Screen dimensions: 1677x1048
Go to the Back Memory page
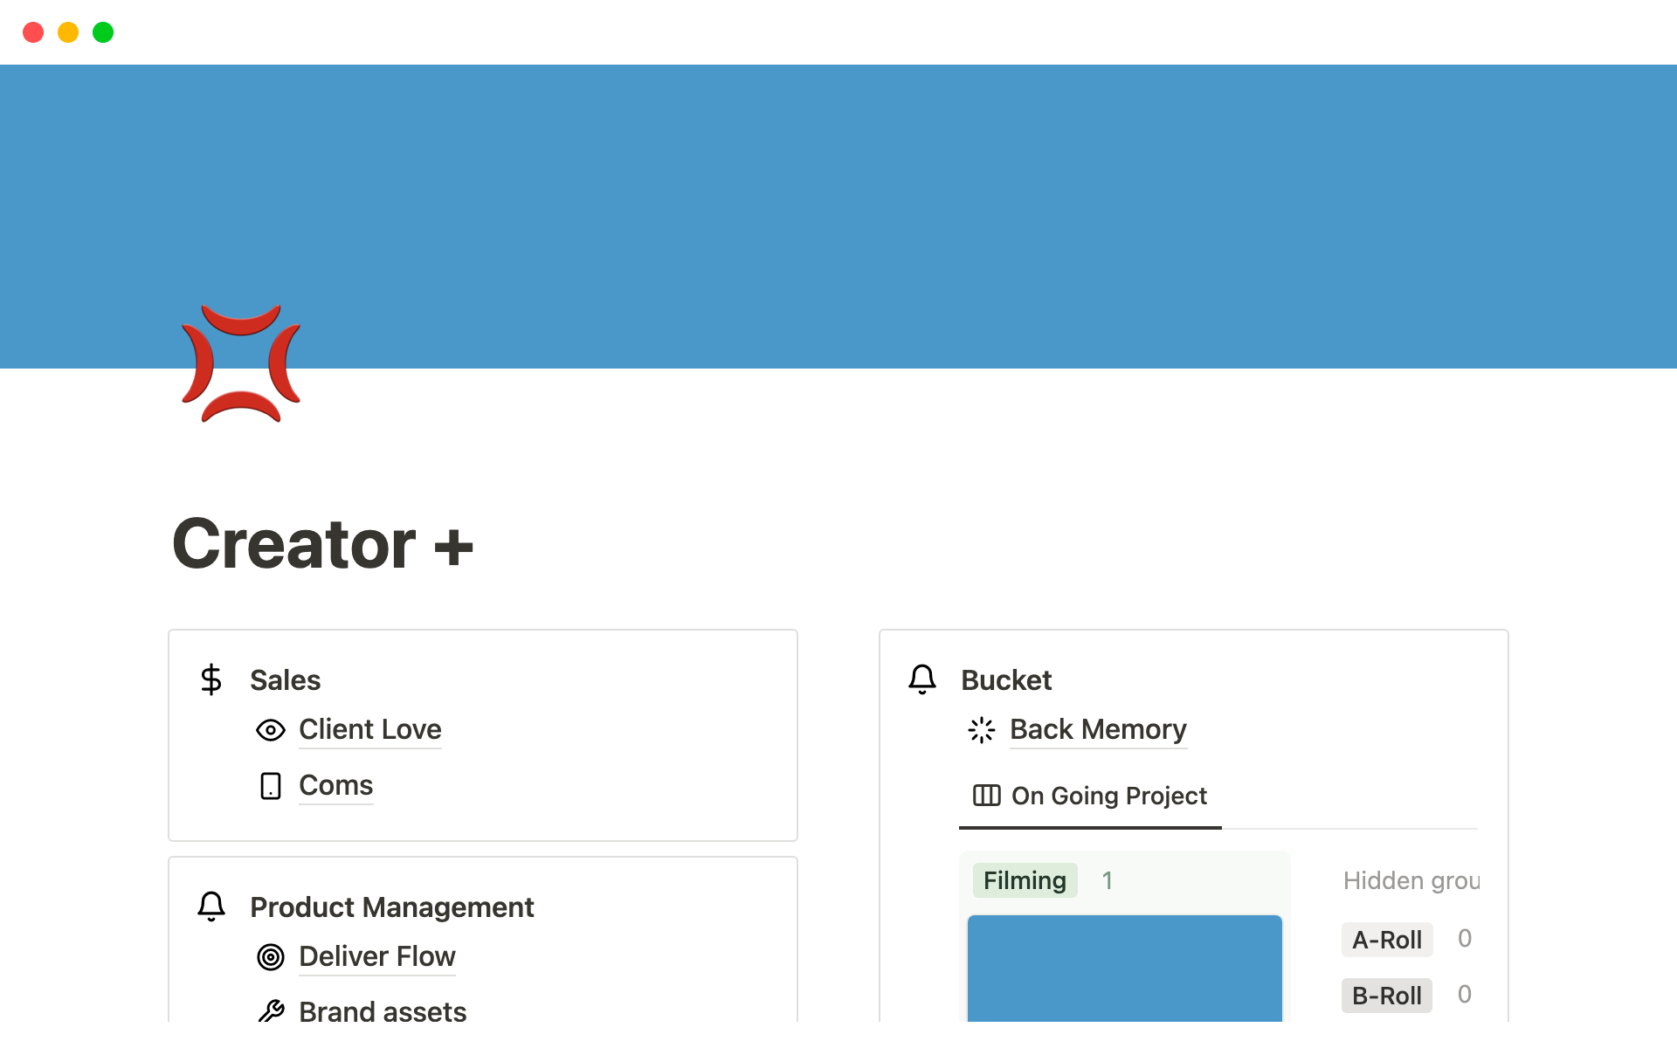(1098, 730)
